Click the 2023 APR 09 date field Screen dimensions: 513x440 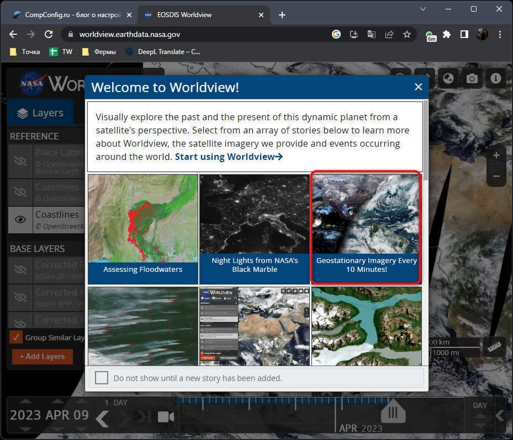[49, 415]
